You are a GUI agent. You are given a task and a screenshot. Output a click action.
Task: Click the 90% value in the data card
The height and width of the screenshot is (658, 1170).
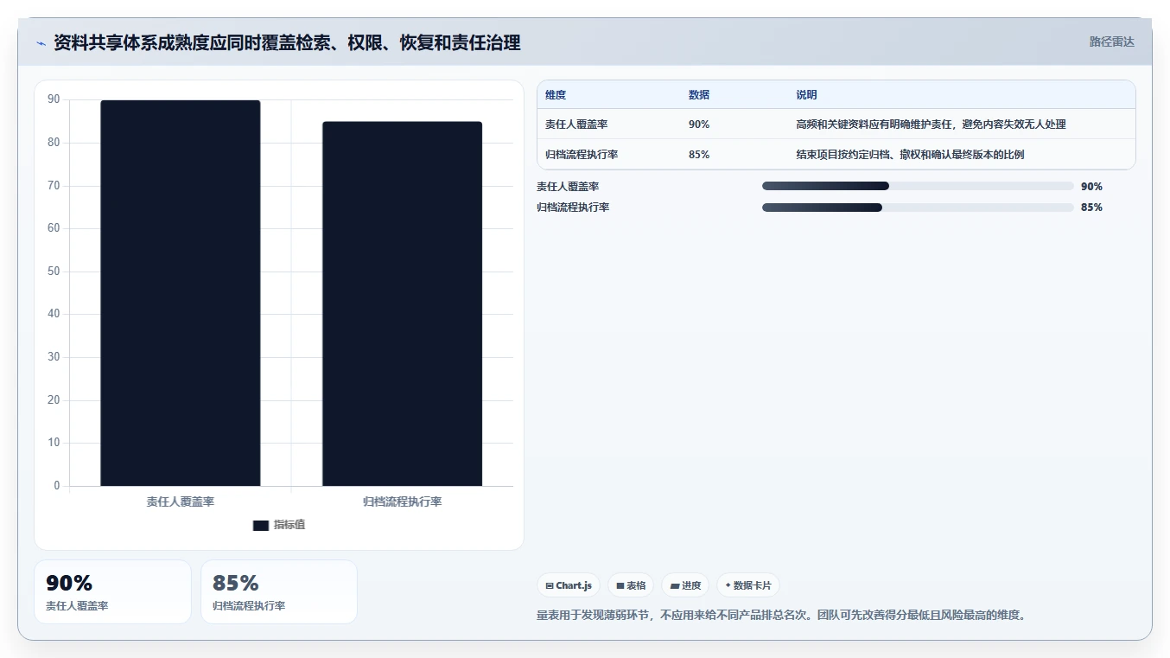(x=69, y=584)
